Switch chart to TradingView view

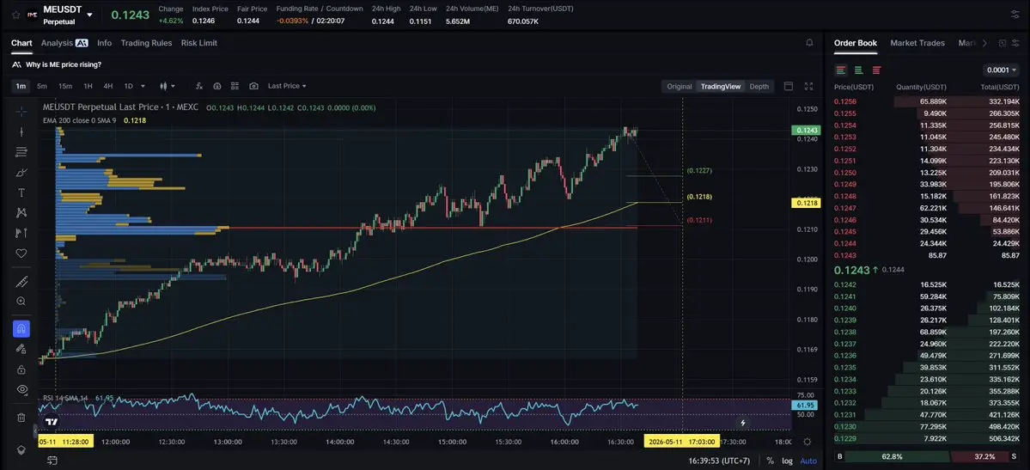(x=721, y=86)
